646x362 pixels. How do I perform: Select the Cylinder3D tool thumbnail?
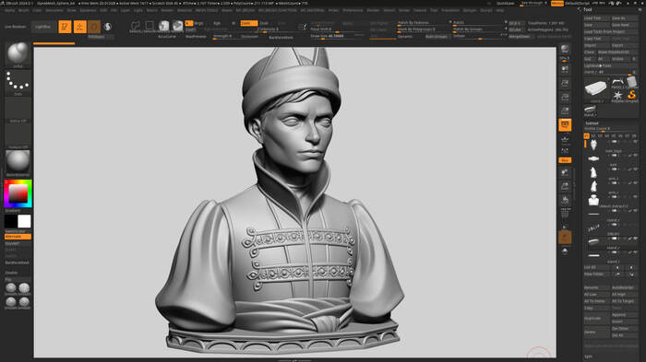631,81
